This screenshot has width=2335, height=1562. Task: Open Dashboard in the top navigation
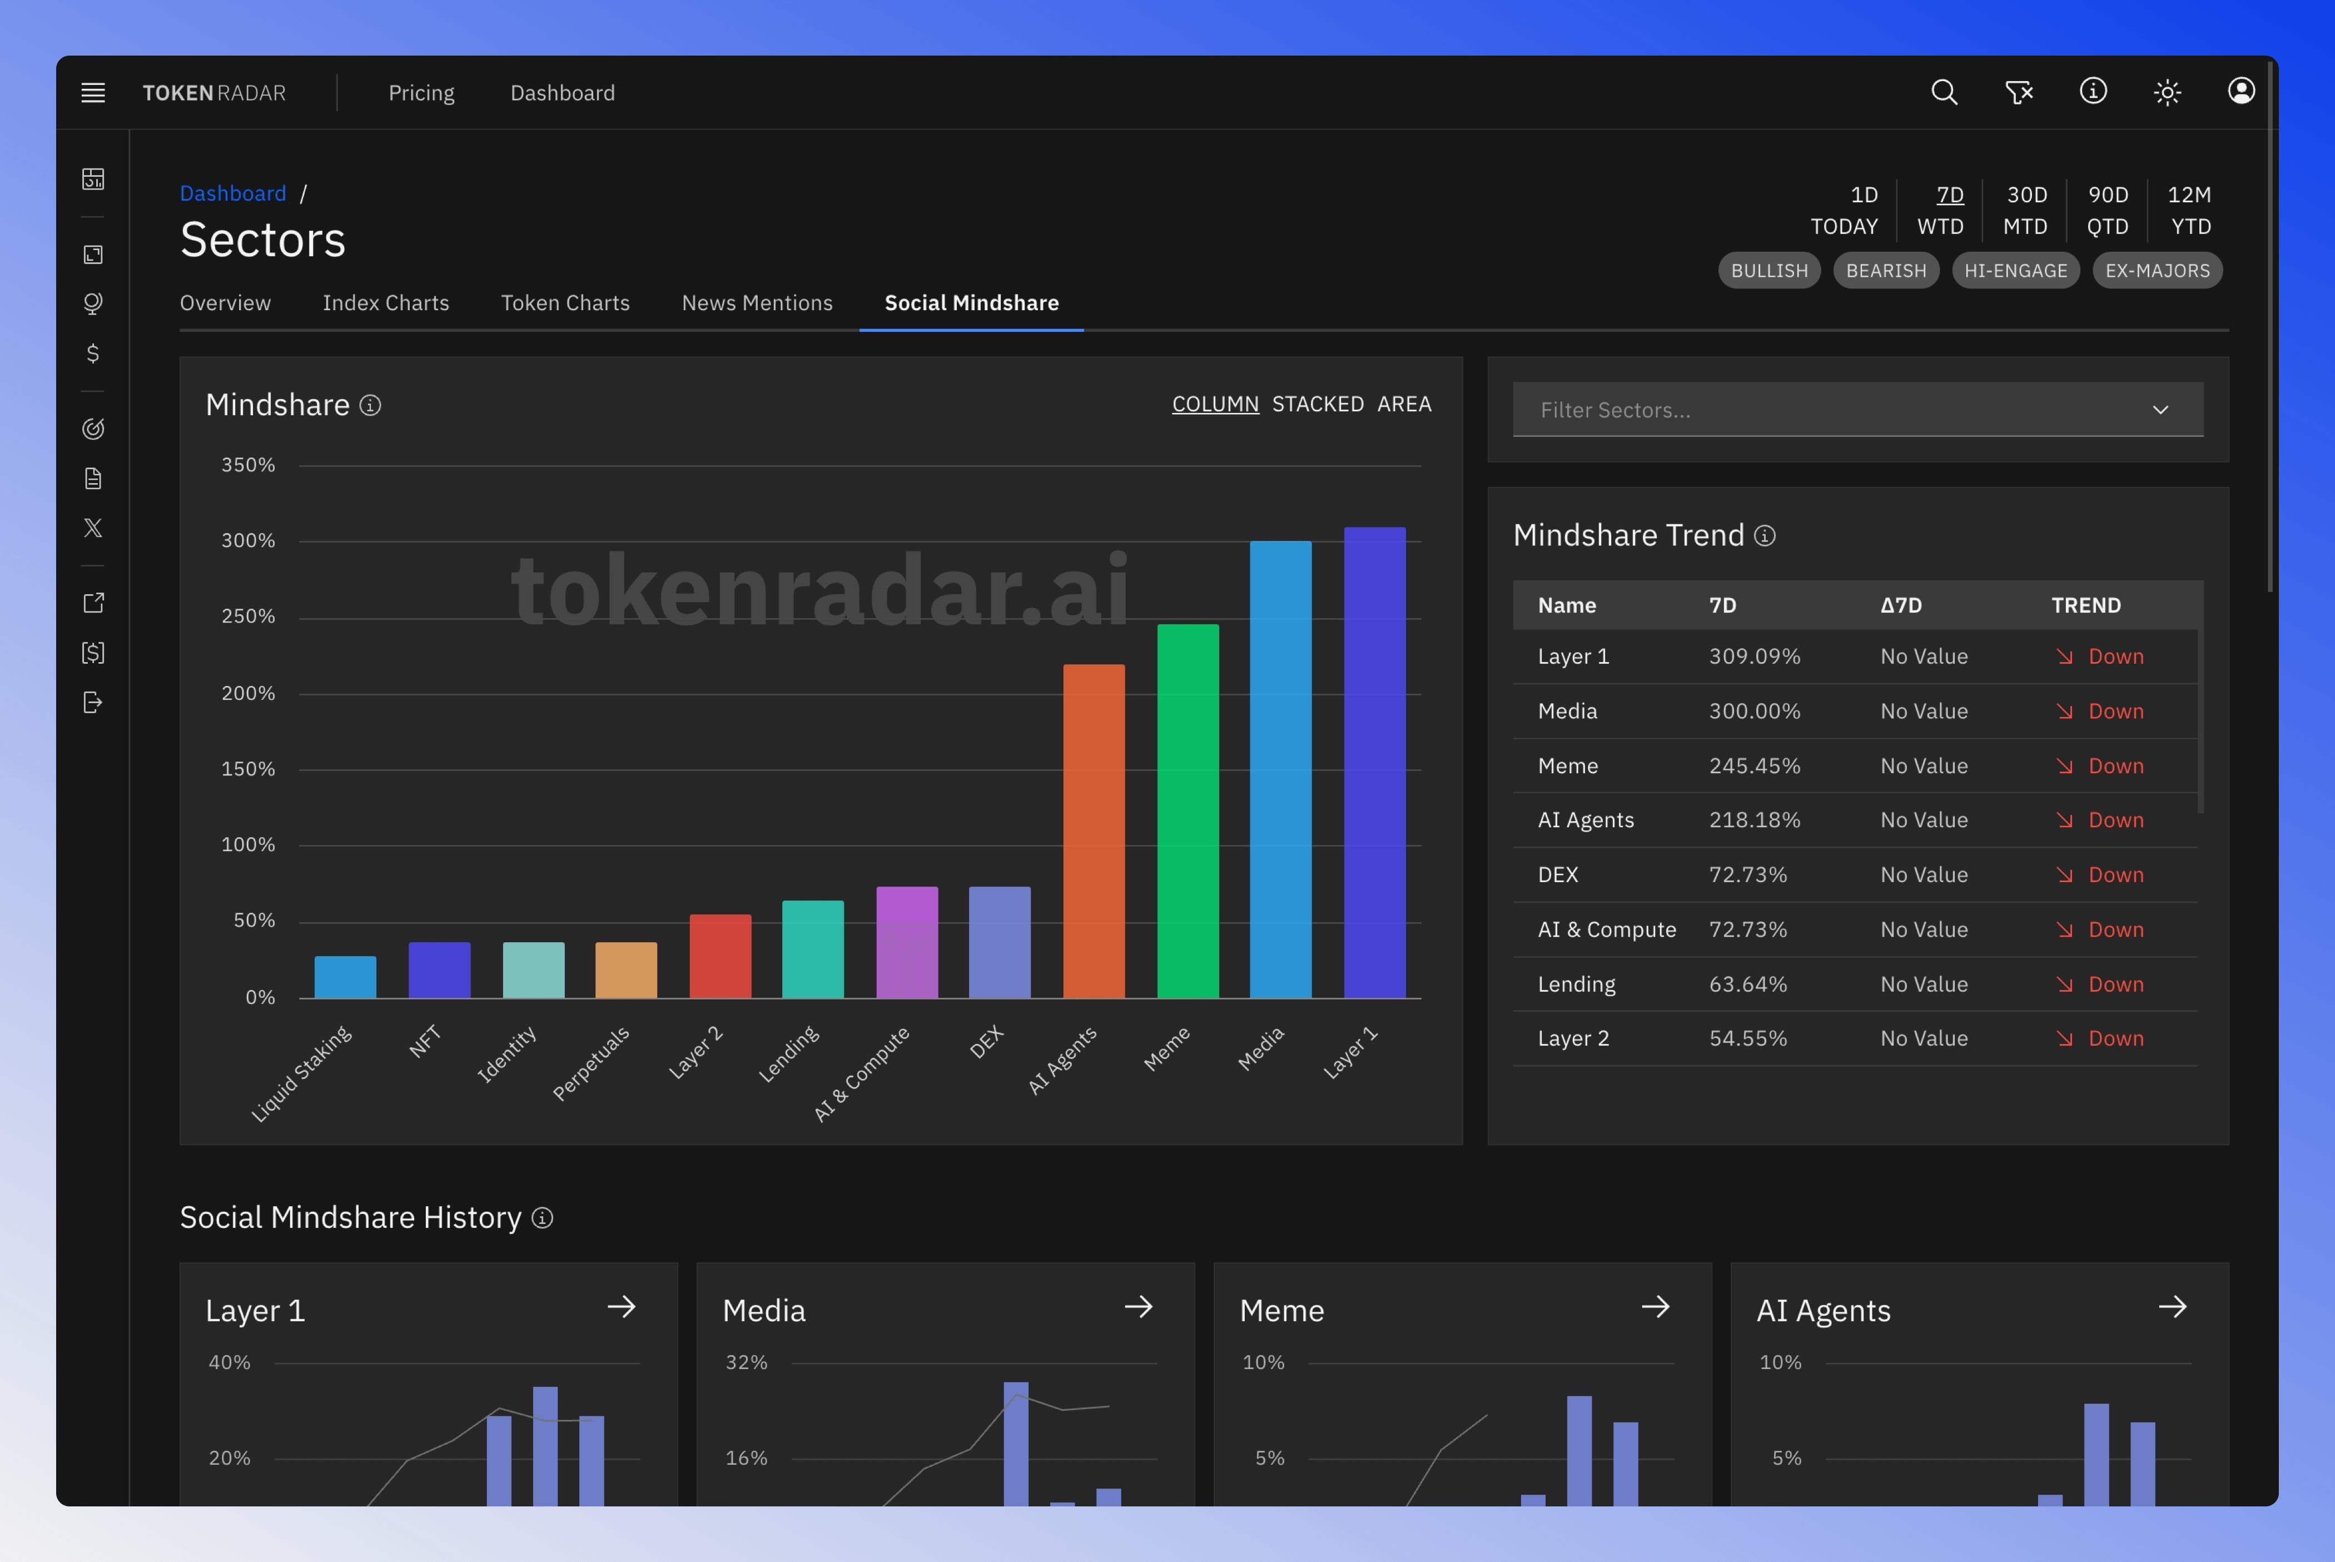(x=563, y=93)
